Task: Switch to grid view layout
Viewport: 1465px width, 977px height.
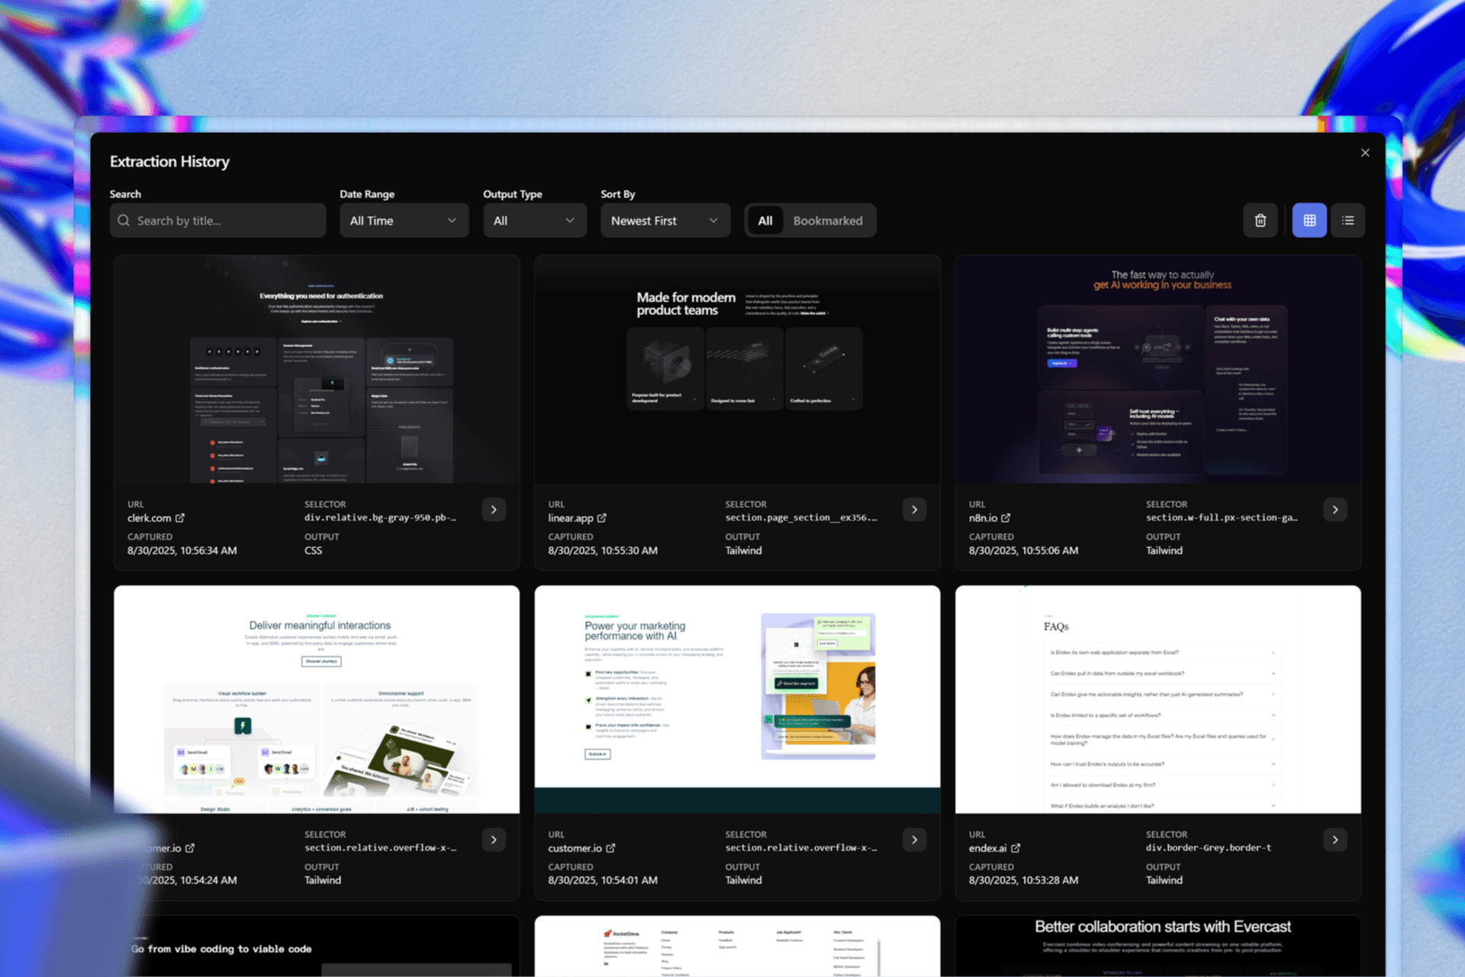Action: 1309,221
